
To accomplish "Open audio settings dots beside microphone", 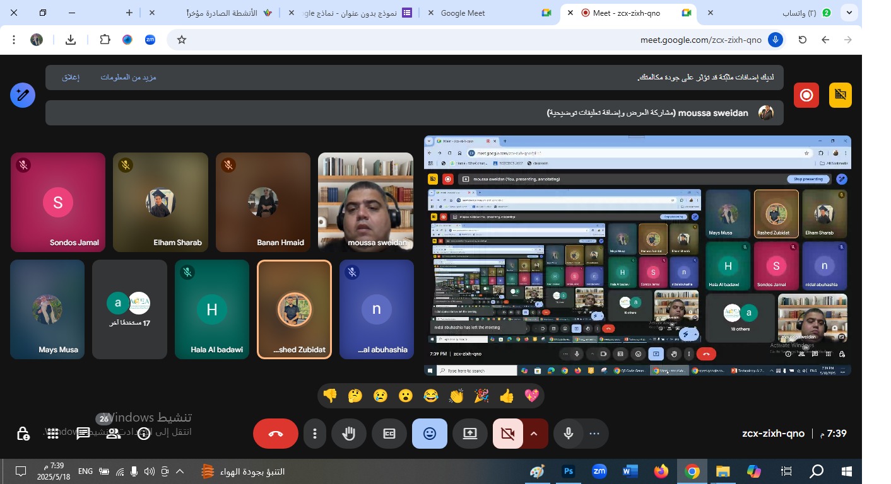I will [594, 434].
